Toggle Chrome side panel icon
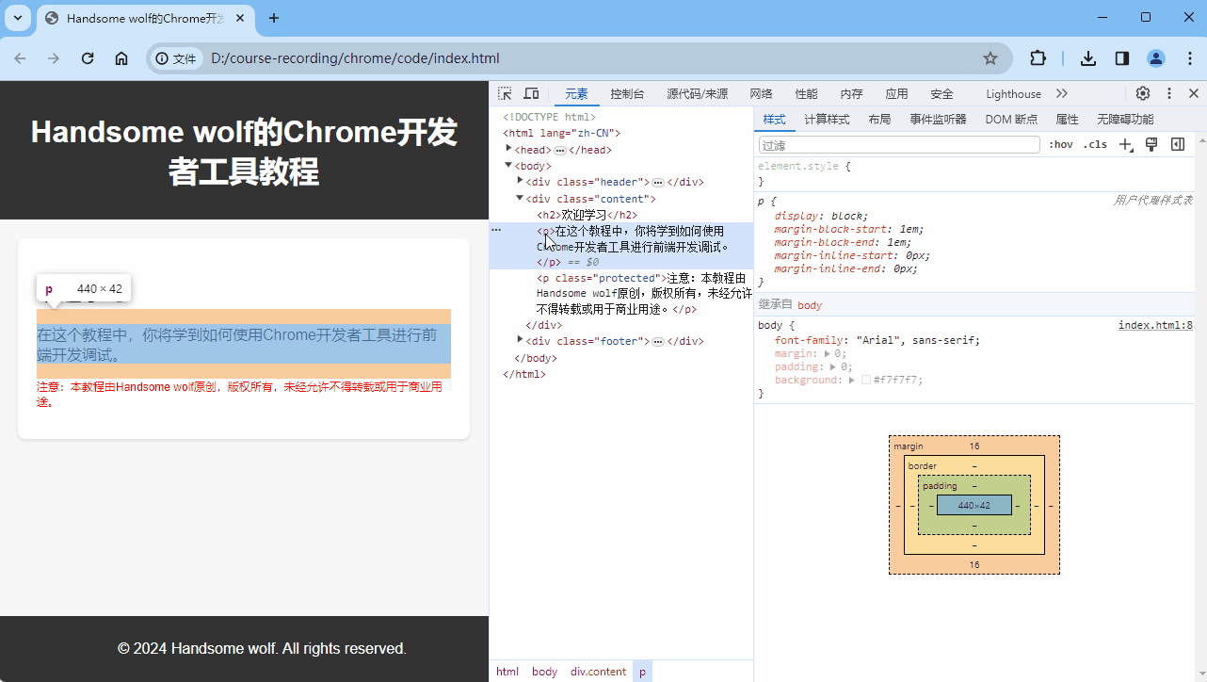 [x=1122, y=58]
